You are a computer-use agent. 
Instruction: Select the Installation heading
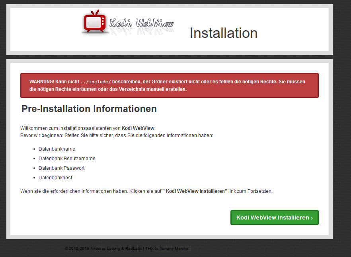click(x=224, y=33)
